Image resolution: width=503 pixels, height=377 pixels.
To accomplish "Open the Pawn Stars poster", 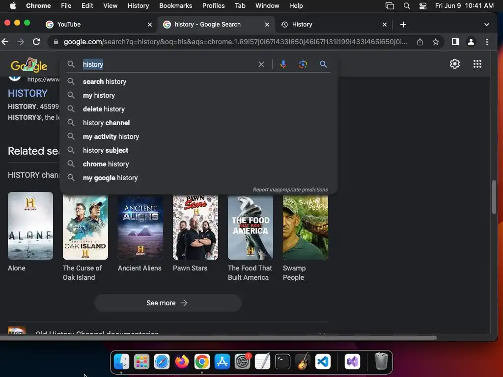I will [196, 227].
